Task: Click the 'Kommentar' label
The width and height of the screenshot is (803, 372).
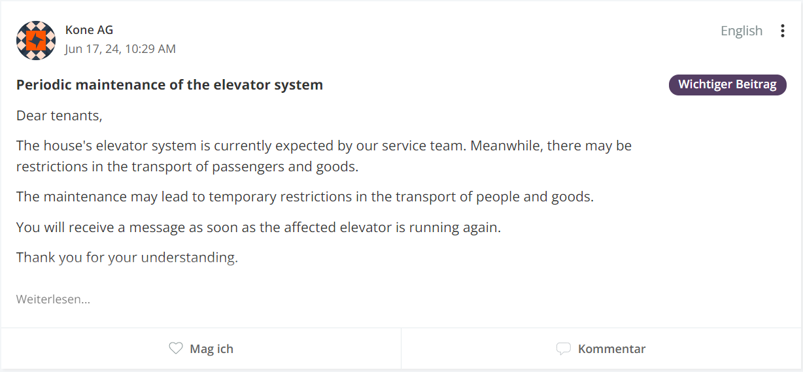Action: 611,349
